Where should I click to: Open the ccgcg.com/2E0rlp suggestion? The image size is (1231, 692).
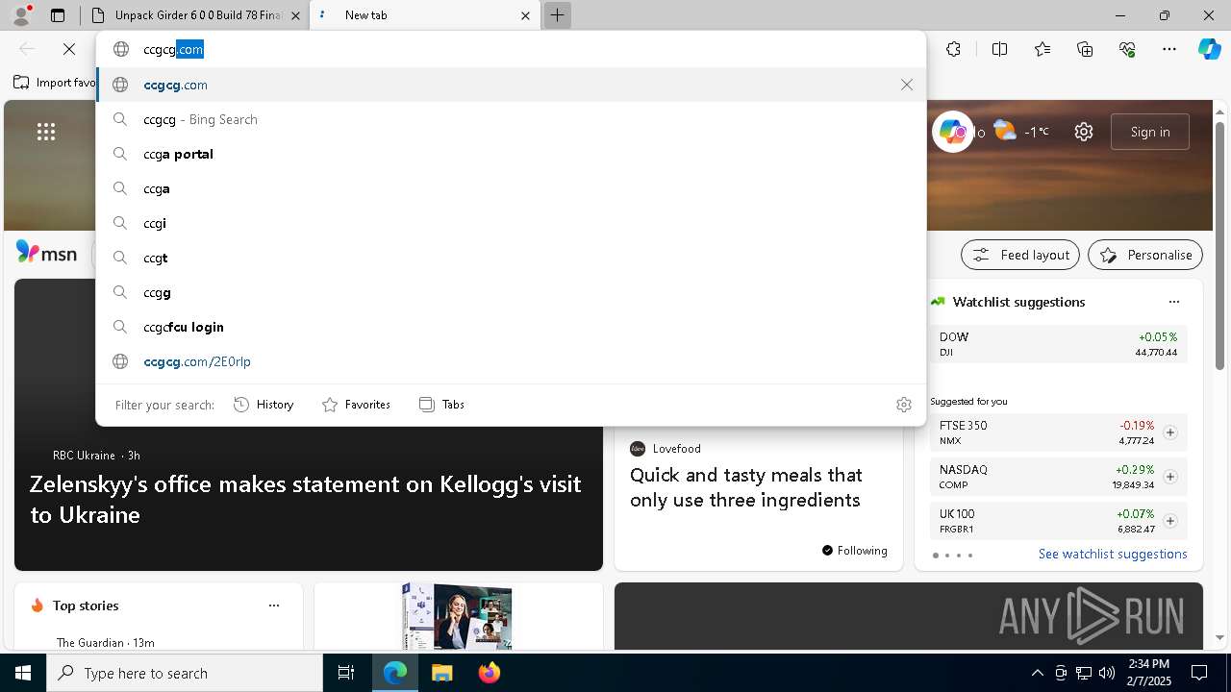(x=511, y=361)
